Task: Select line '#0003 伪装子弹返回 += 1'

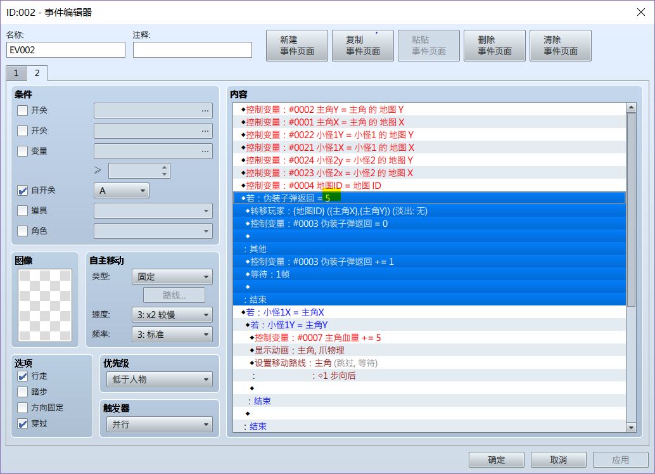Action: [x=429, y=262]
